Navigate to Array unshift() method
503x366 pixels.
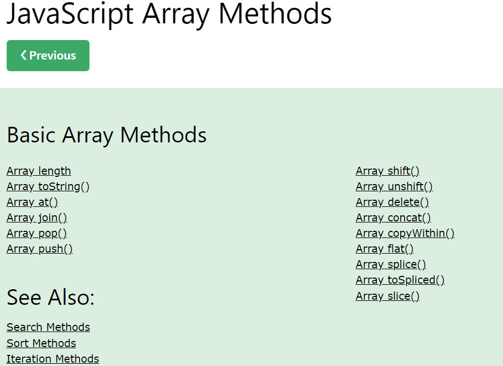[x=394, y=186]
